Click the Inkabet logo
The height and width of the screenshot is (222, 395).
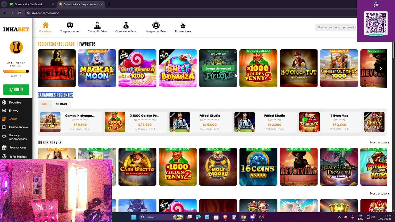pyautogui.click(x=16, y=29)
